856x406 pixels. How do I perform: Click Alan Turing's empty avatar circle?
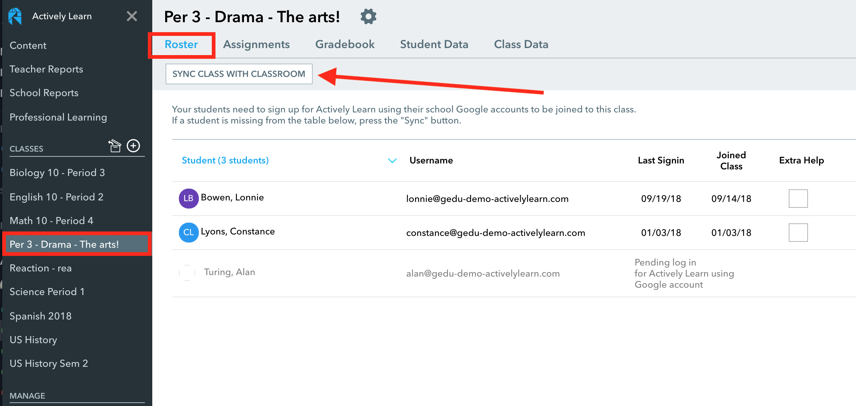click(x=187, y=273)
